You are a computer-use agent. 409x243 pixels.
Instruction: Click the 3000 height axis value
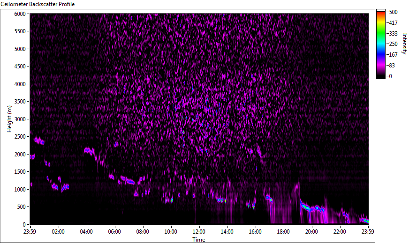click(20, 119)
